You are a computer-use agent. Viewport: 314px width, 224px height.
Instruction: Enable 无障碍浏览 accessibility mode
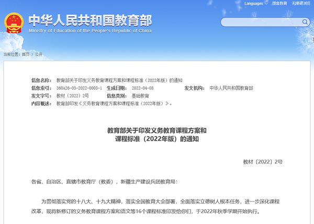point(300,3)
